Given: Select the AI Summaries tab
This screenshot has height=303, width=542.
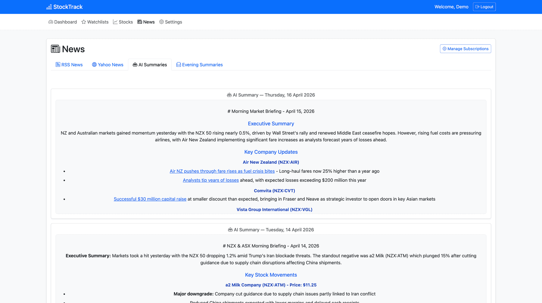Looking at the screenshot, I should pos(150,65).
